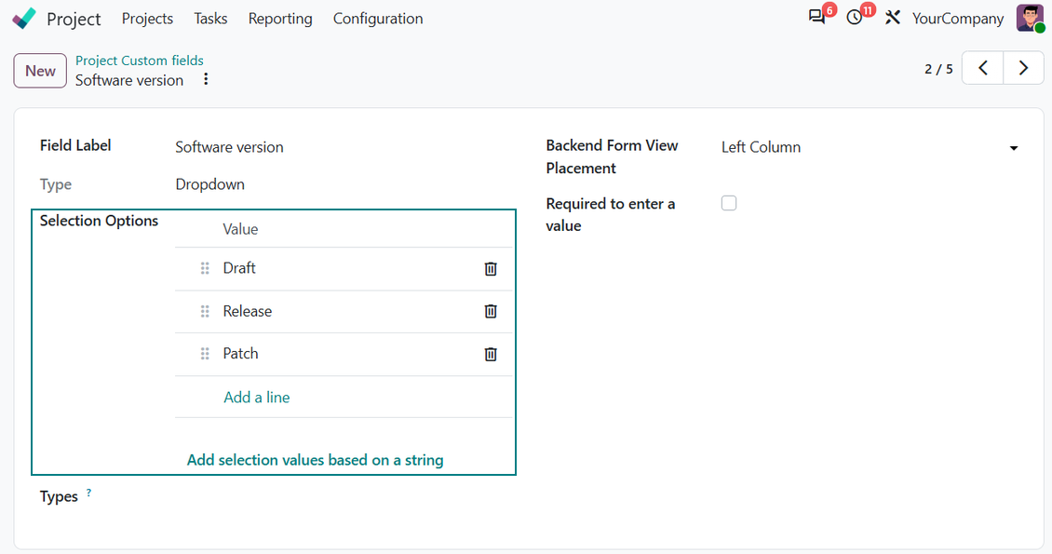This screenshot has height=554, width=1052.
Task: Grab the Draft row drag handle
Action: (x=205, y=268)
